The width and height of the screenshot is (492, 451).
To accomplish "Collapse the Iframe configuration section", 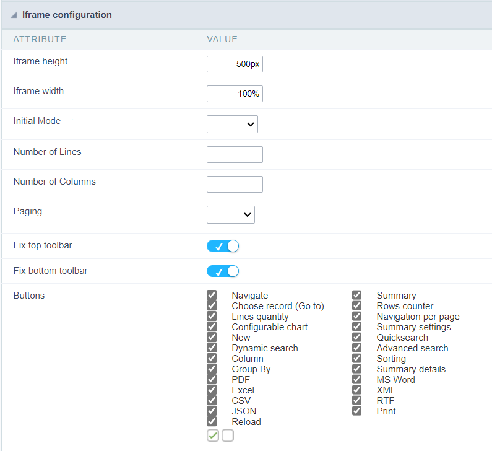I will coord(14,15).
